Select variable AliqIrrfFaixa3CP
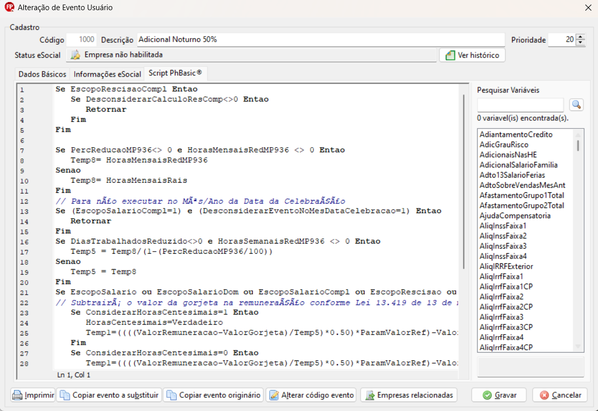 506,328
